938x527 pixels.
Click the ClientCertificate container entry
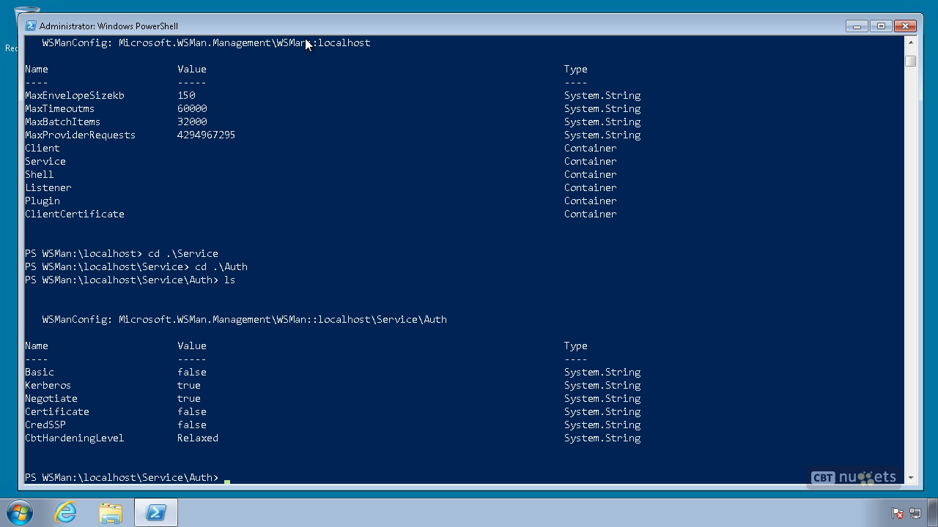pyautogui.click(x=74, y=214)
